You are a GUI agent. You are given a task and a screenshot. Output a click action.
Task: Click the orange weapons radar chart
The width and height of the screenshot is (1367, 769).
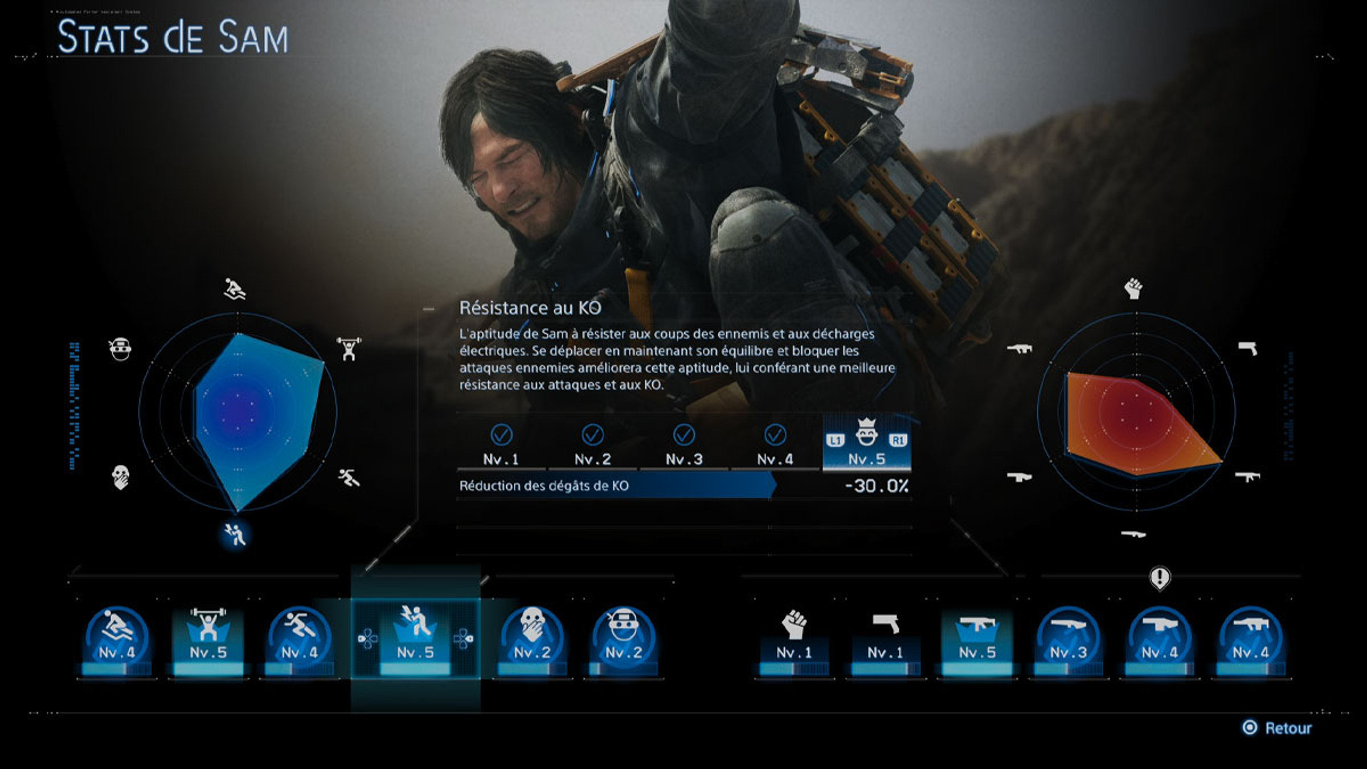pyautogui.click(x=1136, y=411)
